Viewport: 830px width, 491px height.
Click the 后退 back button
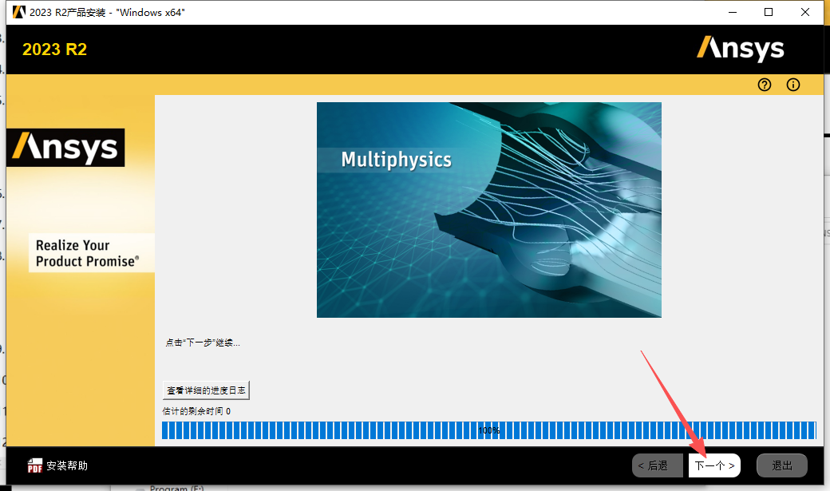(657, 465)
